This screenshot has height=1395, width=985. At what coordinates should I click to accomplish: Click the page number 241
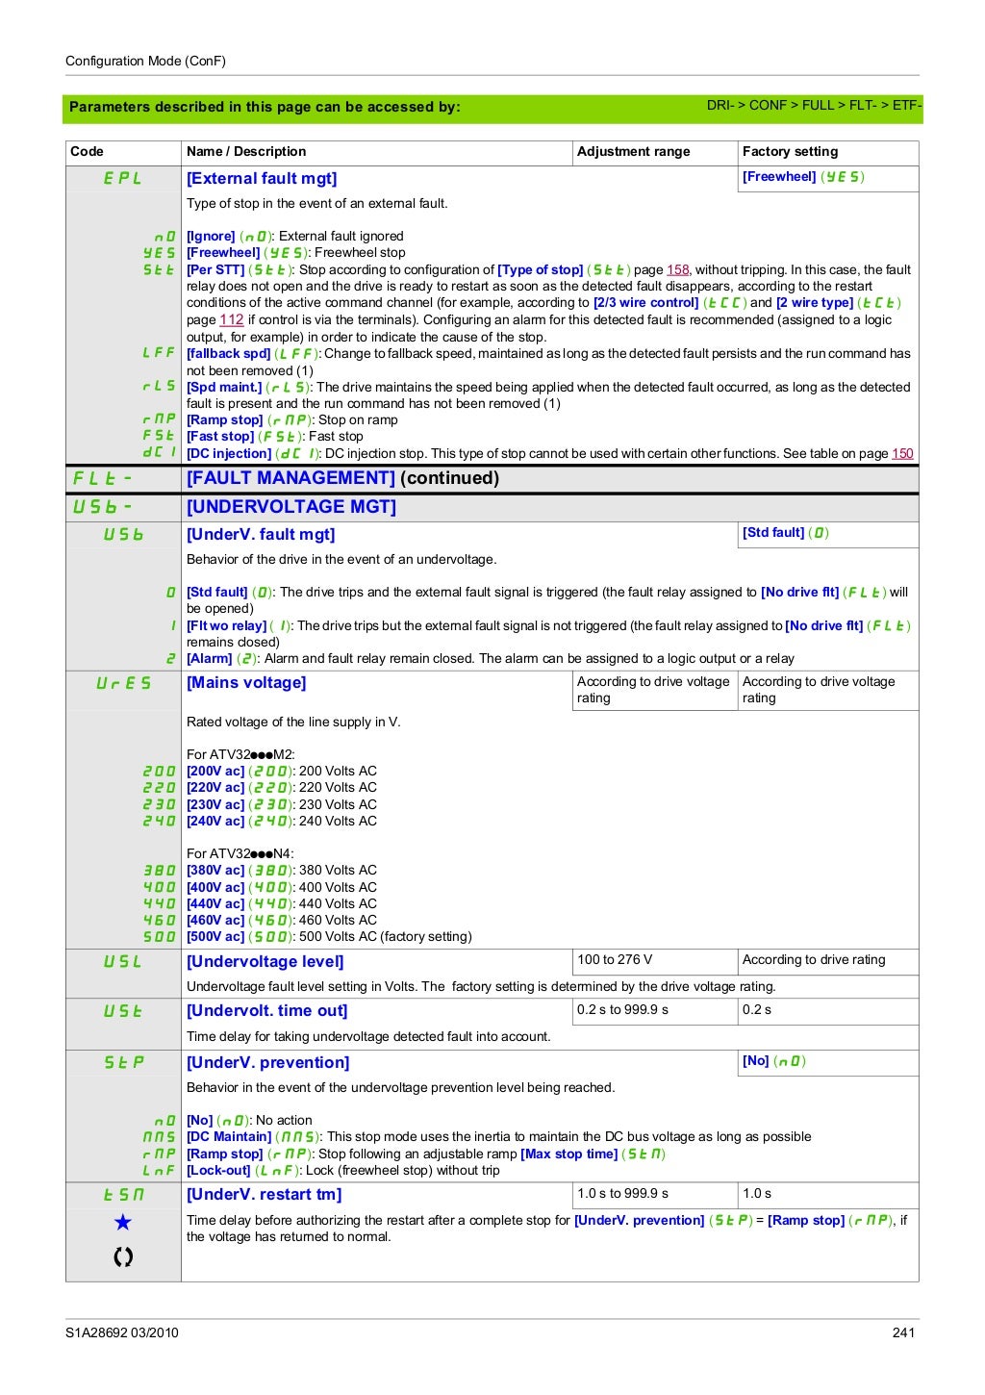point(903,1332)
